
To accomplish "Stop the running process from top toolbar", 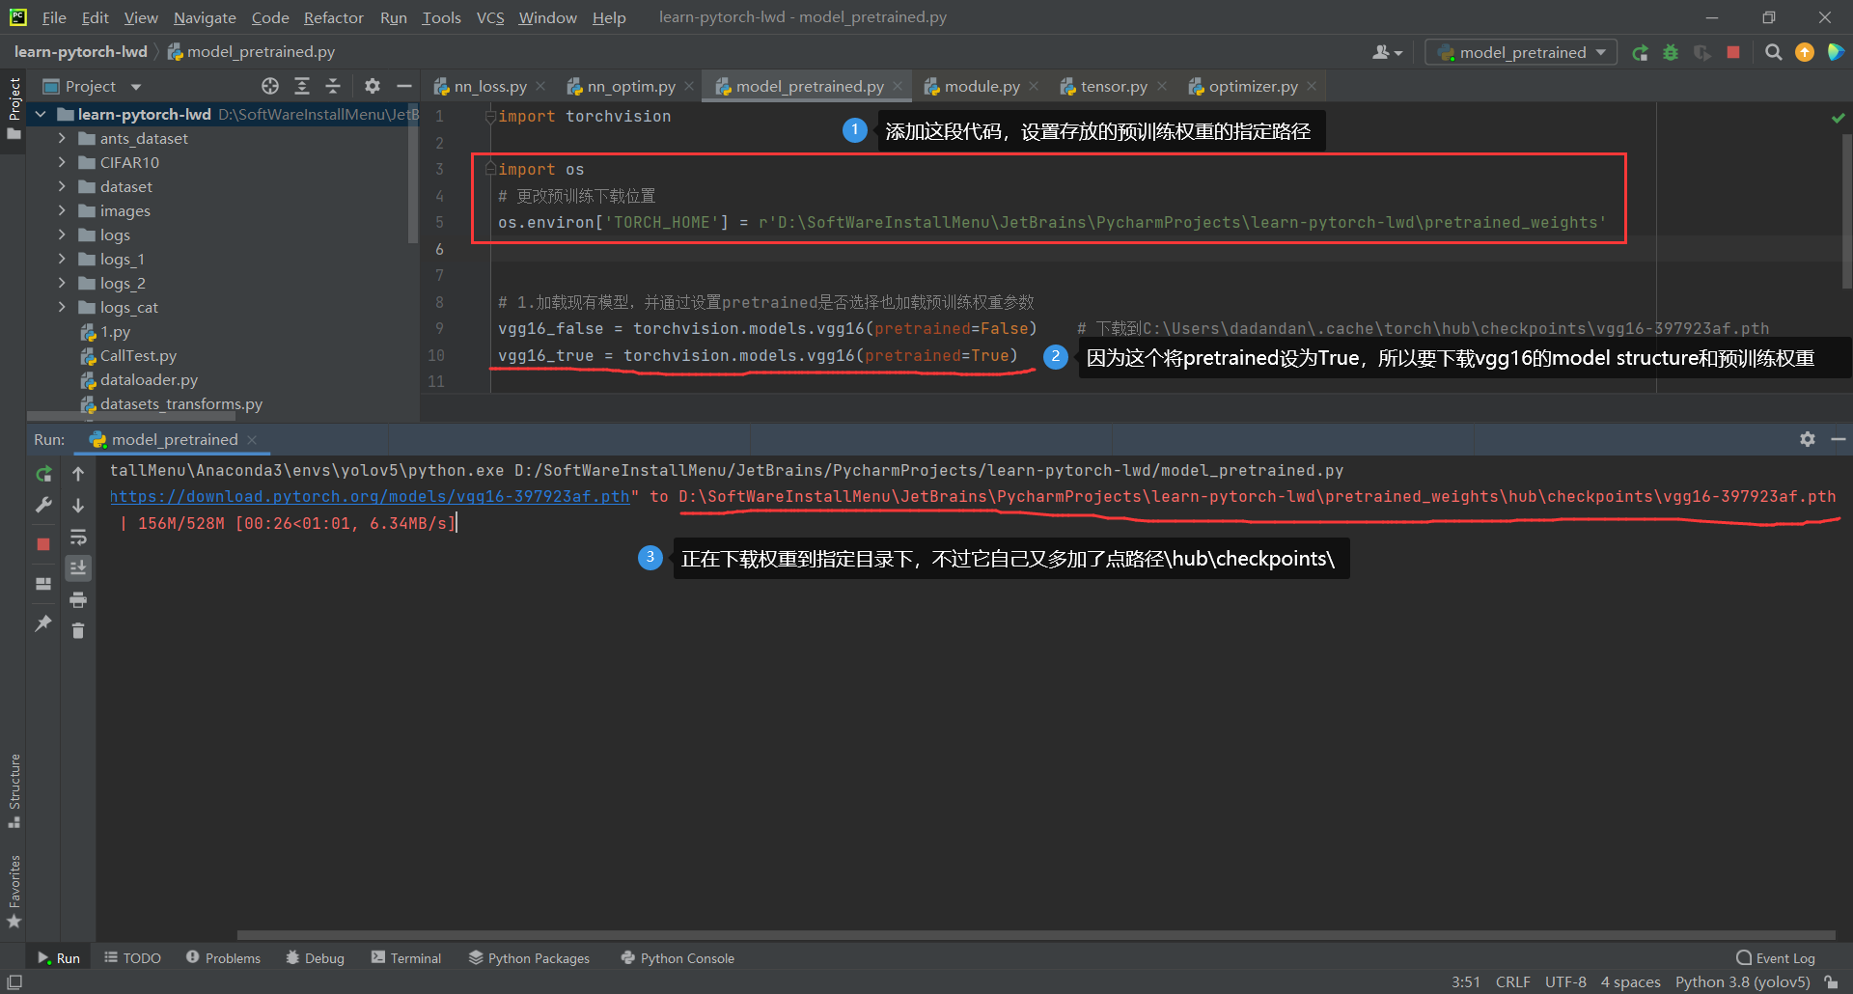I will [x=1733, y=53].
